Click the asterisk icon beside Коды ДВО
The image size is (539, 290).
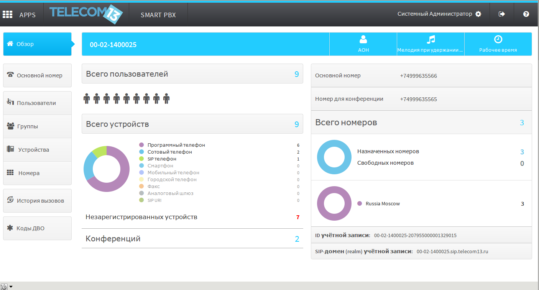10,228
